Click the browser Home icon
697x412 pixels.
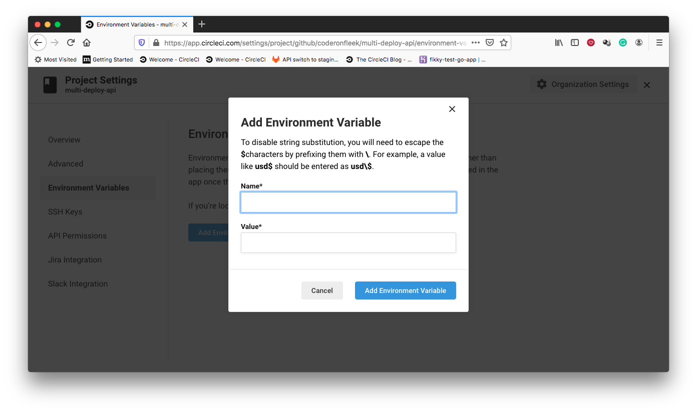tap(86, 42)
